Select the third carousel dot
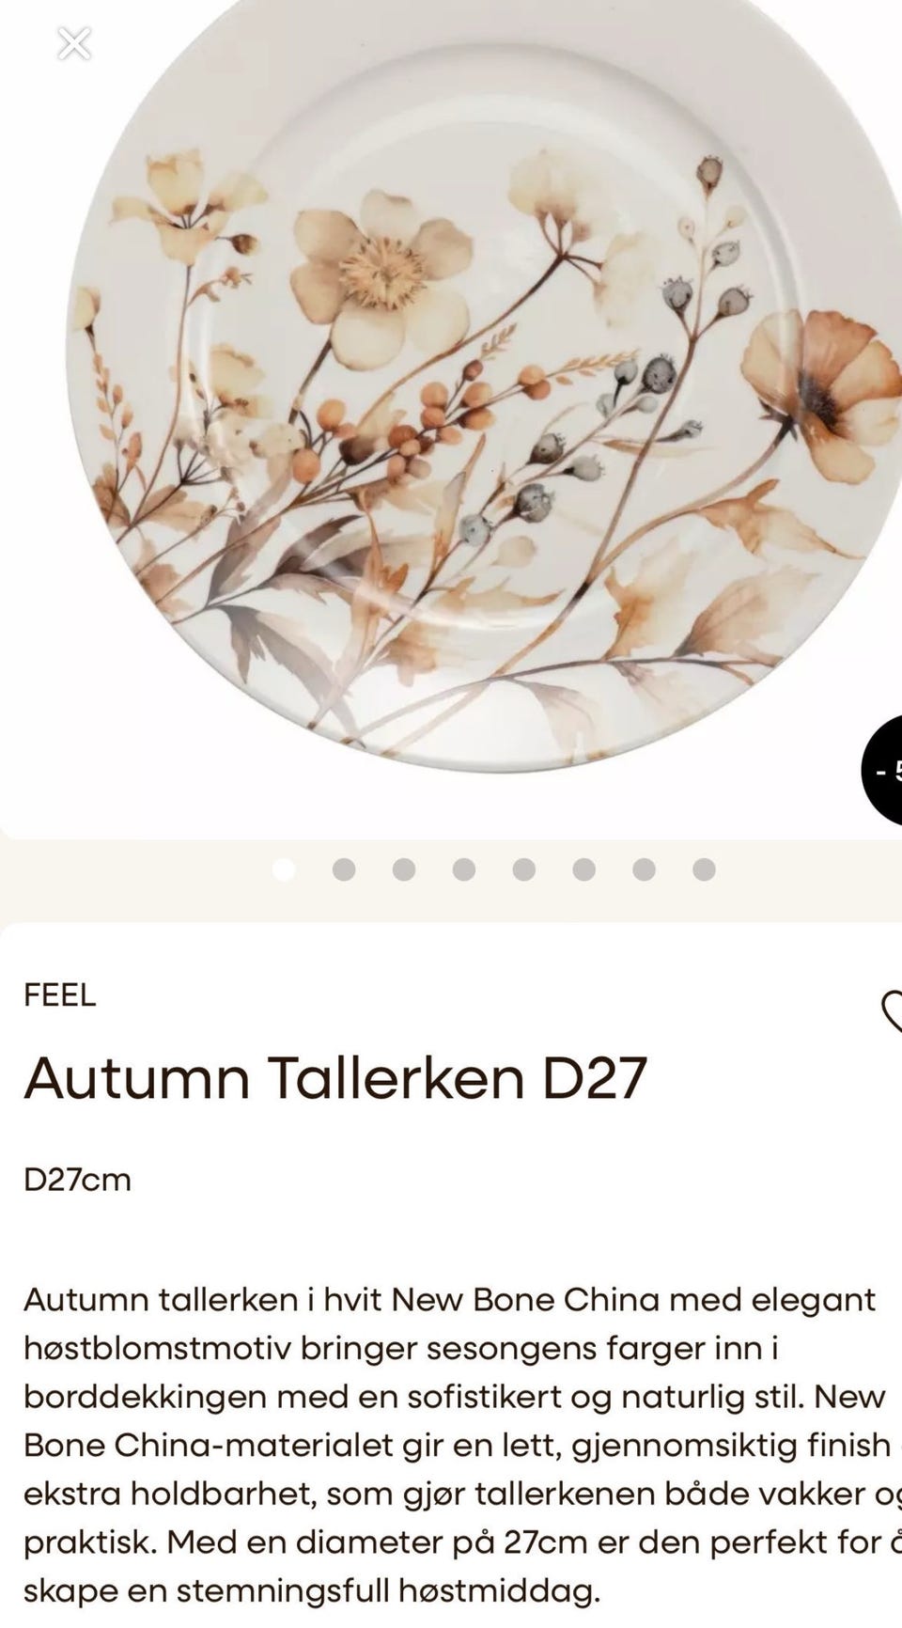Viewport: 902px width, 1628px height. point(404,869)
